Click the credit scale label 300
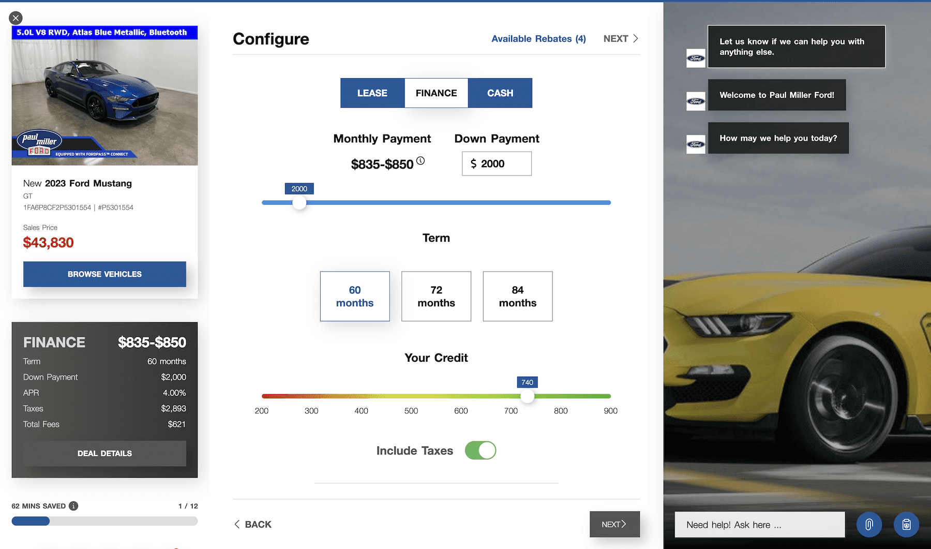The height and width of the screenshot is (549, 931). (311, 411)
